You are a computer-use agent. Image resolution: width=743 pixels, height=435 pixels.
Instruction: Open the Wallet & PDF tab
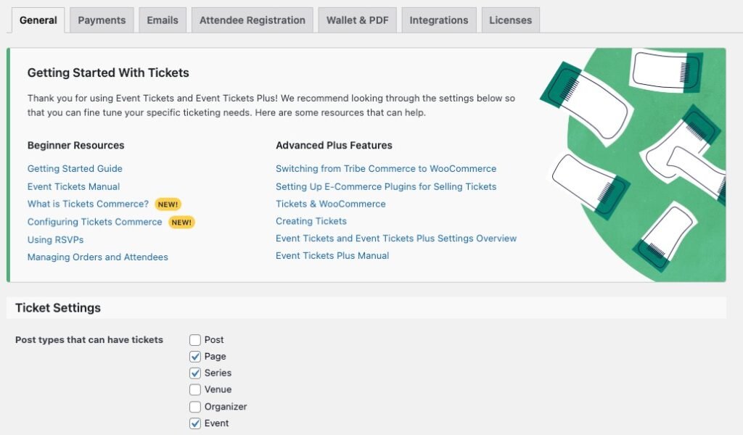(357, 20)
